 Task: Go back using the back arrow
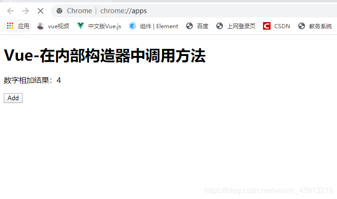[x=10, y=11]
